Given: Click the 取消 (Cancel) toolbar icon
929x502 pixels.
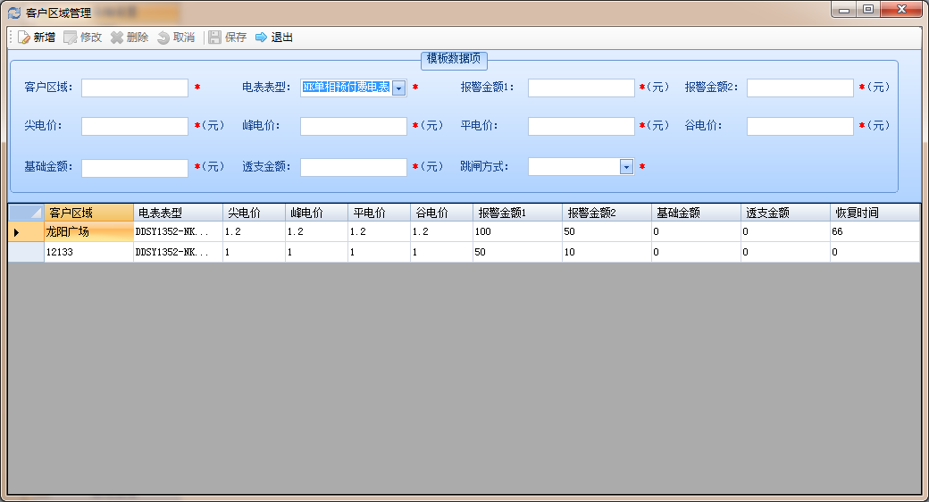Looking at the screenshot, I should pyautogui.click(x=163, y=38).
